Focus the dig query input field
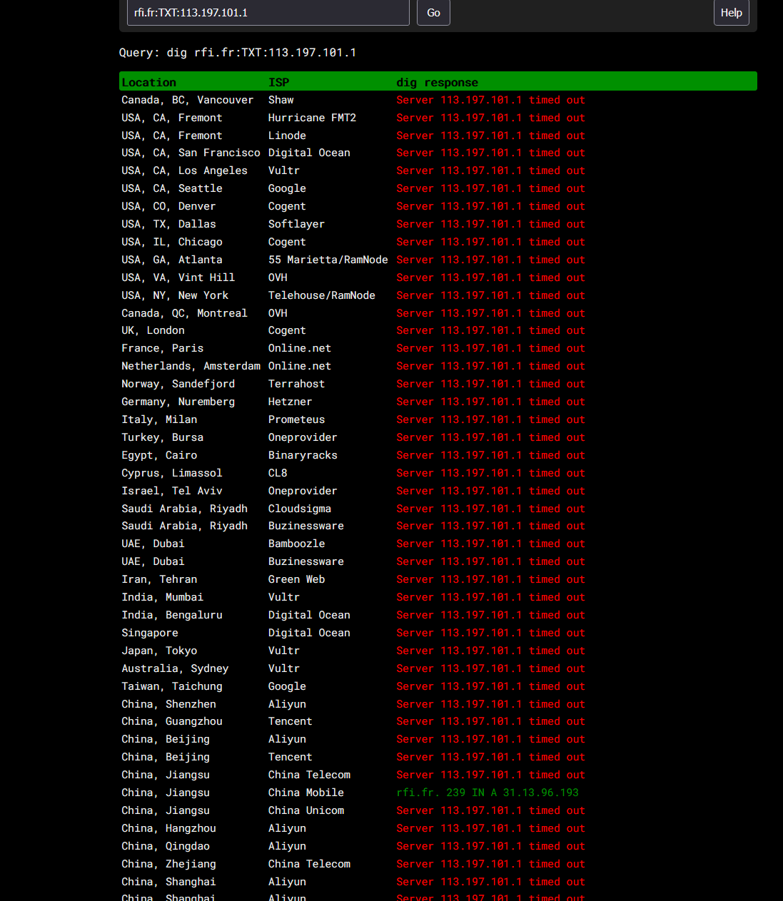Screen dimensions: 783x901 point(268,13)
